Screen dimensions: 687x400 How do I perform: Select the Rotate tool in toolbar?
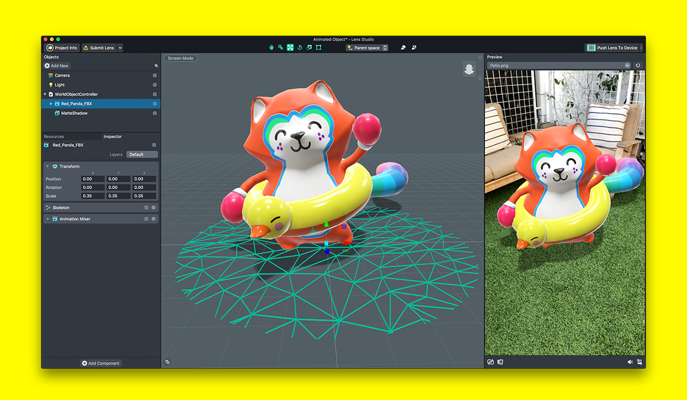299,48
